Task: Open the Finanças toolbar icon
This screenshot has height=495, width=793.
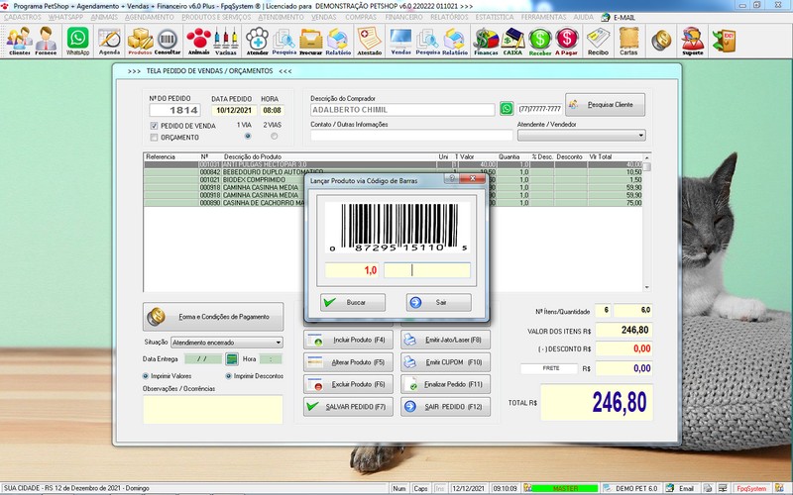Action: click(x=486, y=41)
